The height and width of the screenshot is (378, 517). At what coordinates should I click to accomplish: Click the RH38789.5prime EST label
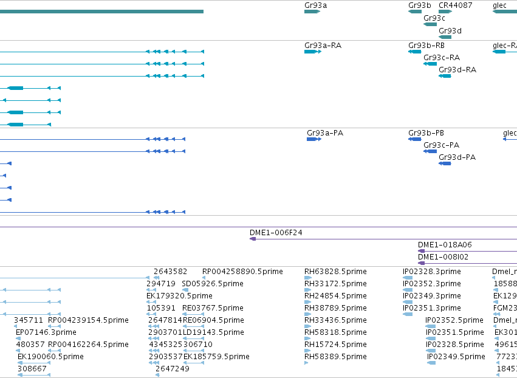tap(335, 308)
